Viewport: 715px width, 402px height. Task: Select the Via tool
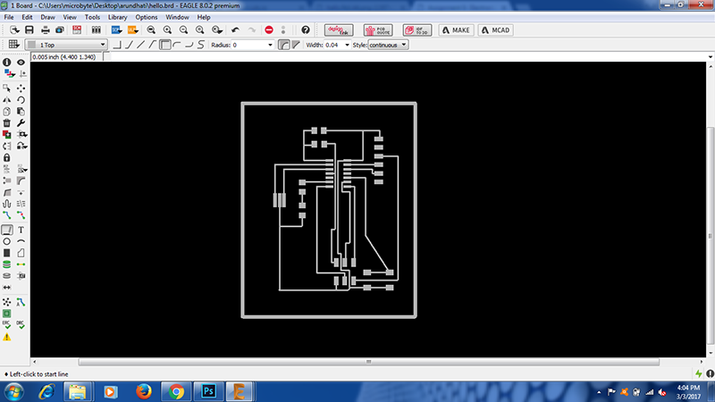(7, 264)
